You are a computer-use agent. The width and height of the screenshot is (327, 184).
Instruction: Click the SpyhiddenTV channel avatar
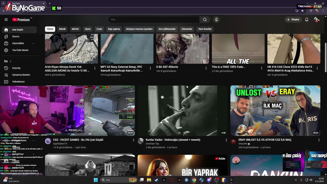pyautogui.click(x=48, y=141)
